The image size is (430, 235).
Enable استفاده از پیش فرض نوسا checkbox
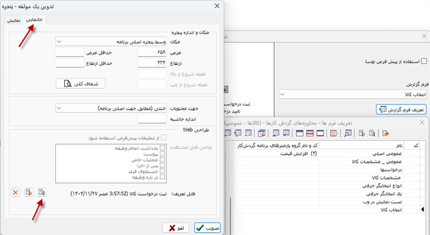click(x=424, y=62)
